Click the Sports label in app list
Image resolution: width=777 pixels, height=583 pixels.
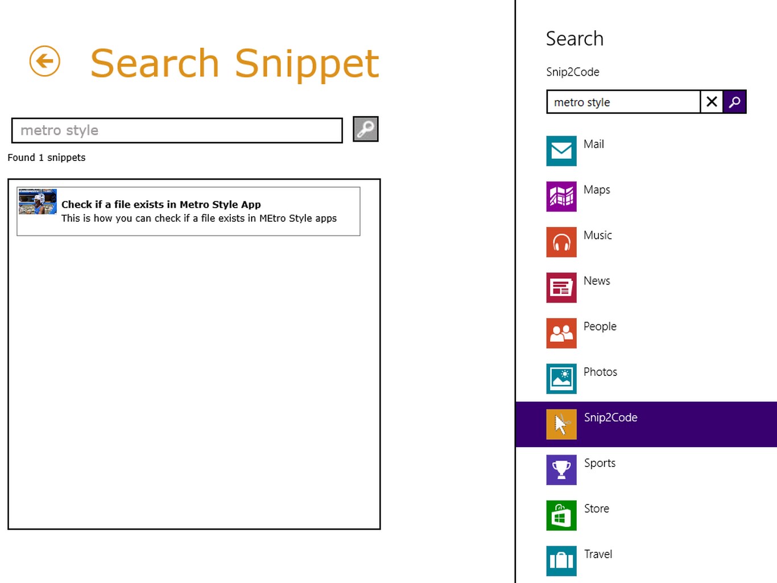[600, 463]
